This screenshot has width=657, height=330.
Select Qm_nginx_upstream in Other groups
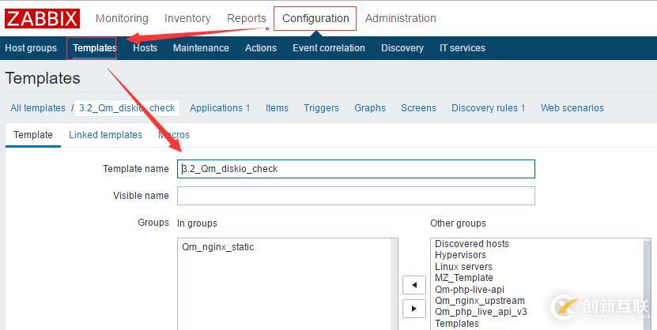[x=480, y=301]
